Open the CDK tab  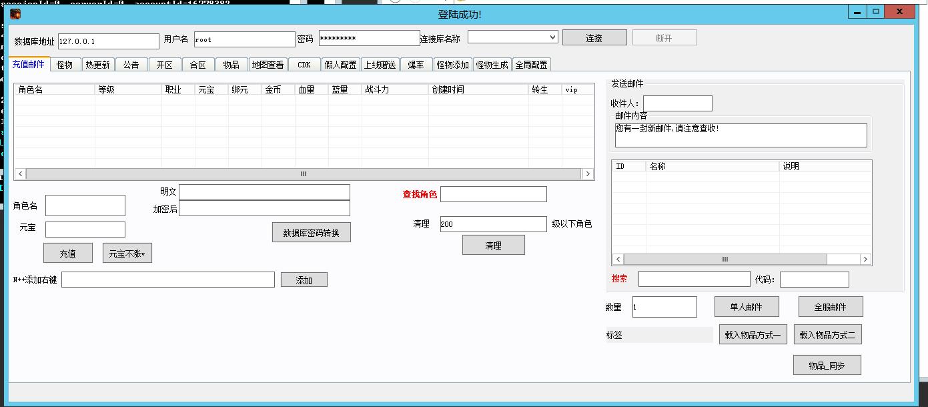(304, 65)
